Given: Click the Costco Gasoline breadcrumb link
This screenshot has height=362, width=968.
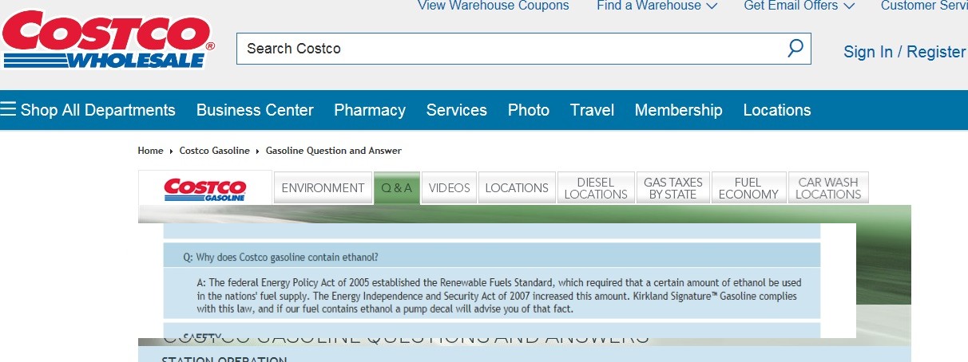Looking at the screenshot, I should (214, 151).
